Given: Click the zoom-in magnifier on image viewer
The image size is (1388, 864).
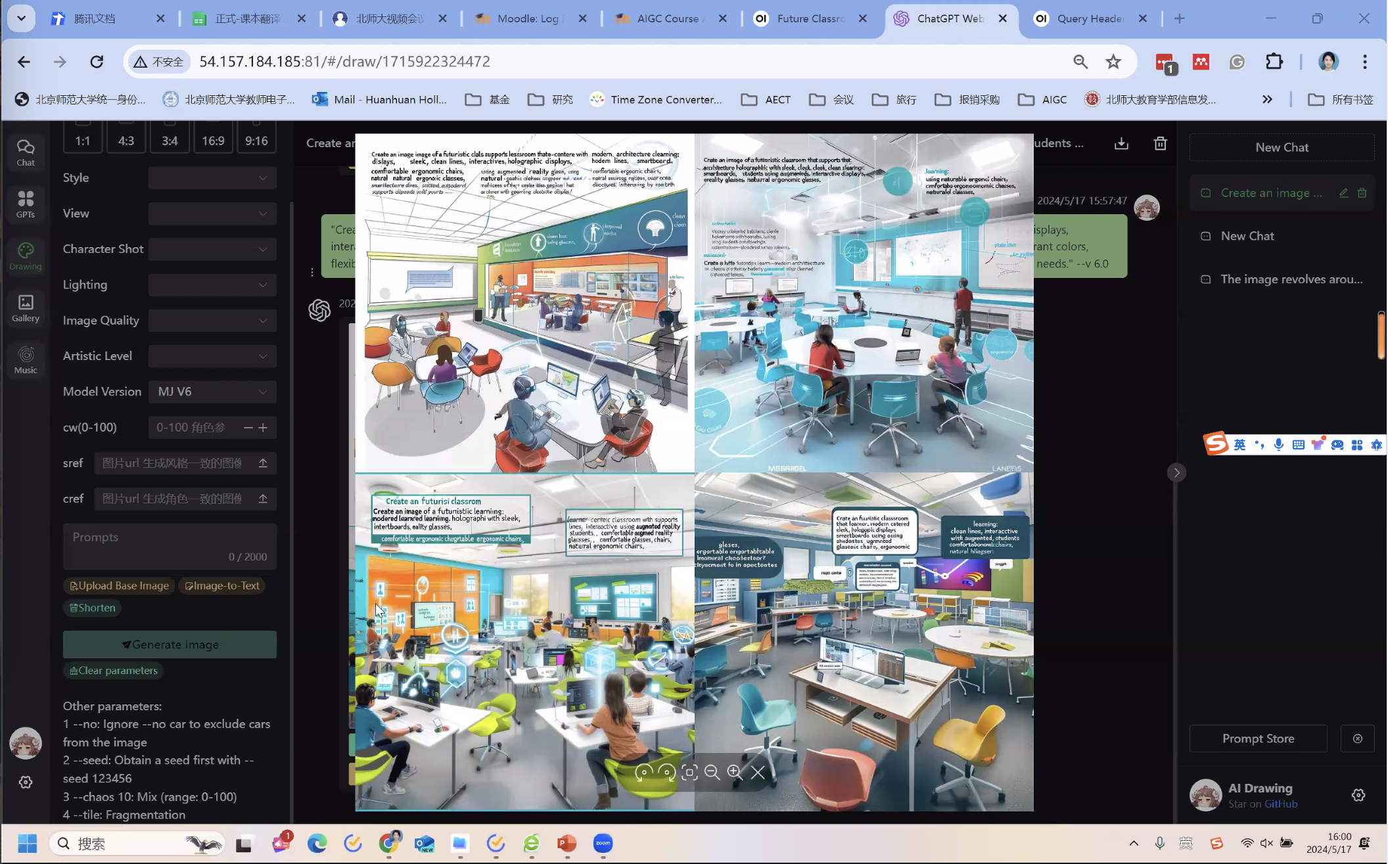Looking at the screenshot, I should [735, 773].
